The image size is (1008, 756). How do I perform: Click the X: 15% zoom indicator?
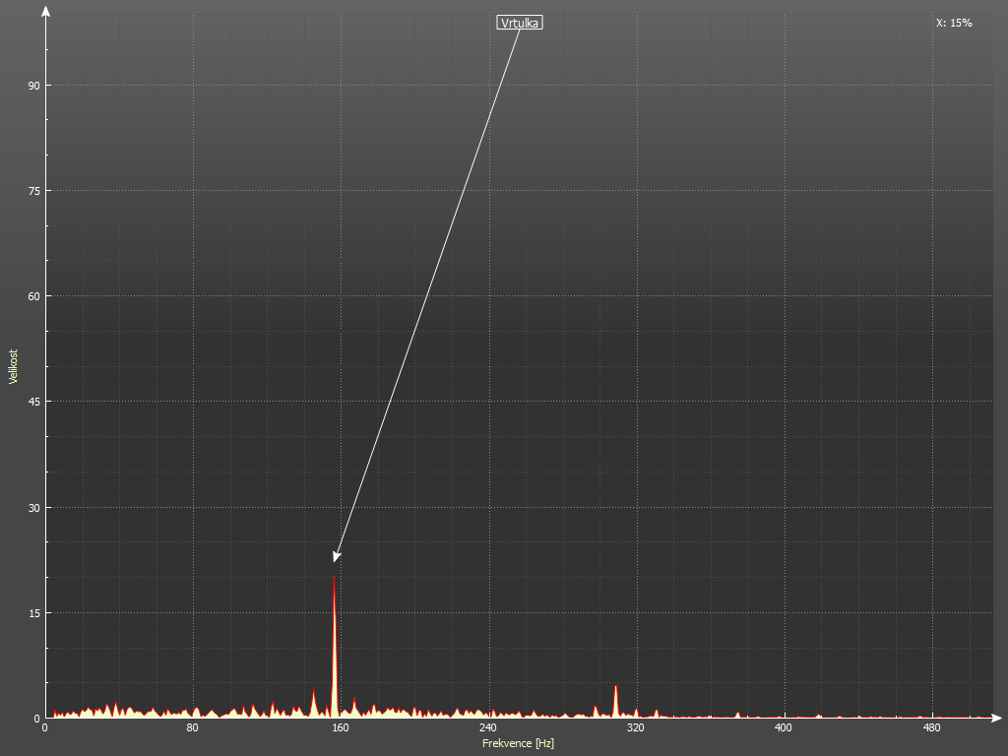(x=954, y=23)
